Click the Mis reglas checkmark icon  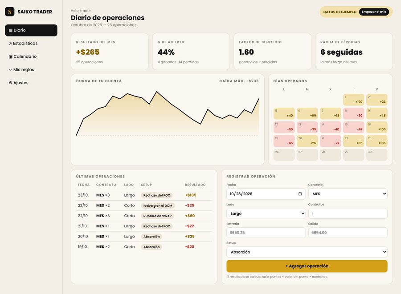pos(11,70)
